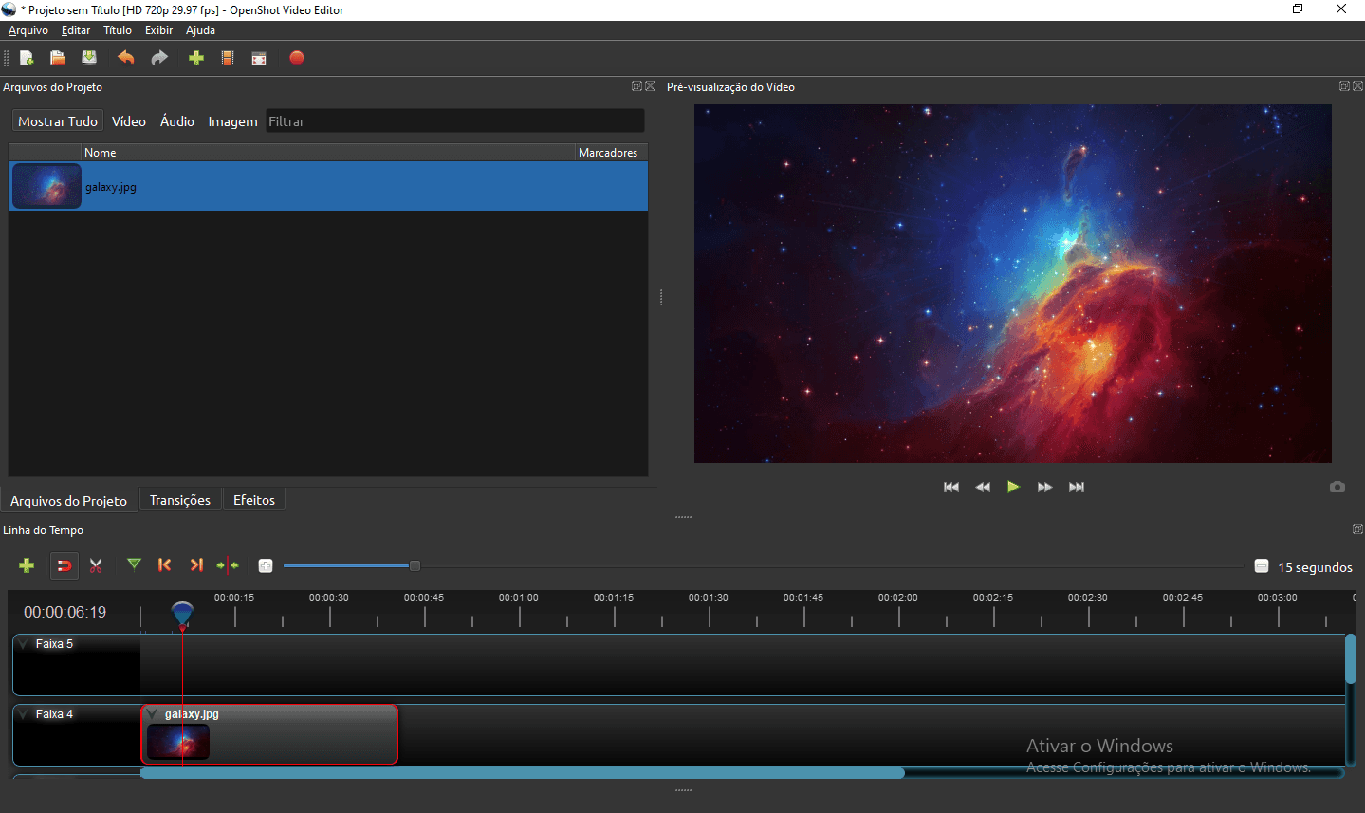Open Faixa 4 track menu arrow
This screenshot has height=813, width=1365.
pos(24,713)
